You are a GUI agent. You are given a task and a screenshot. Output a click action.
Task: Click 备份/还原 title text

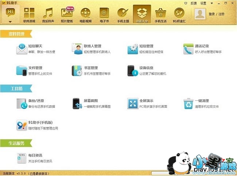36,101
